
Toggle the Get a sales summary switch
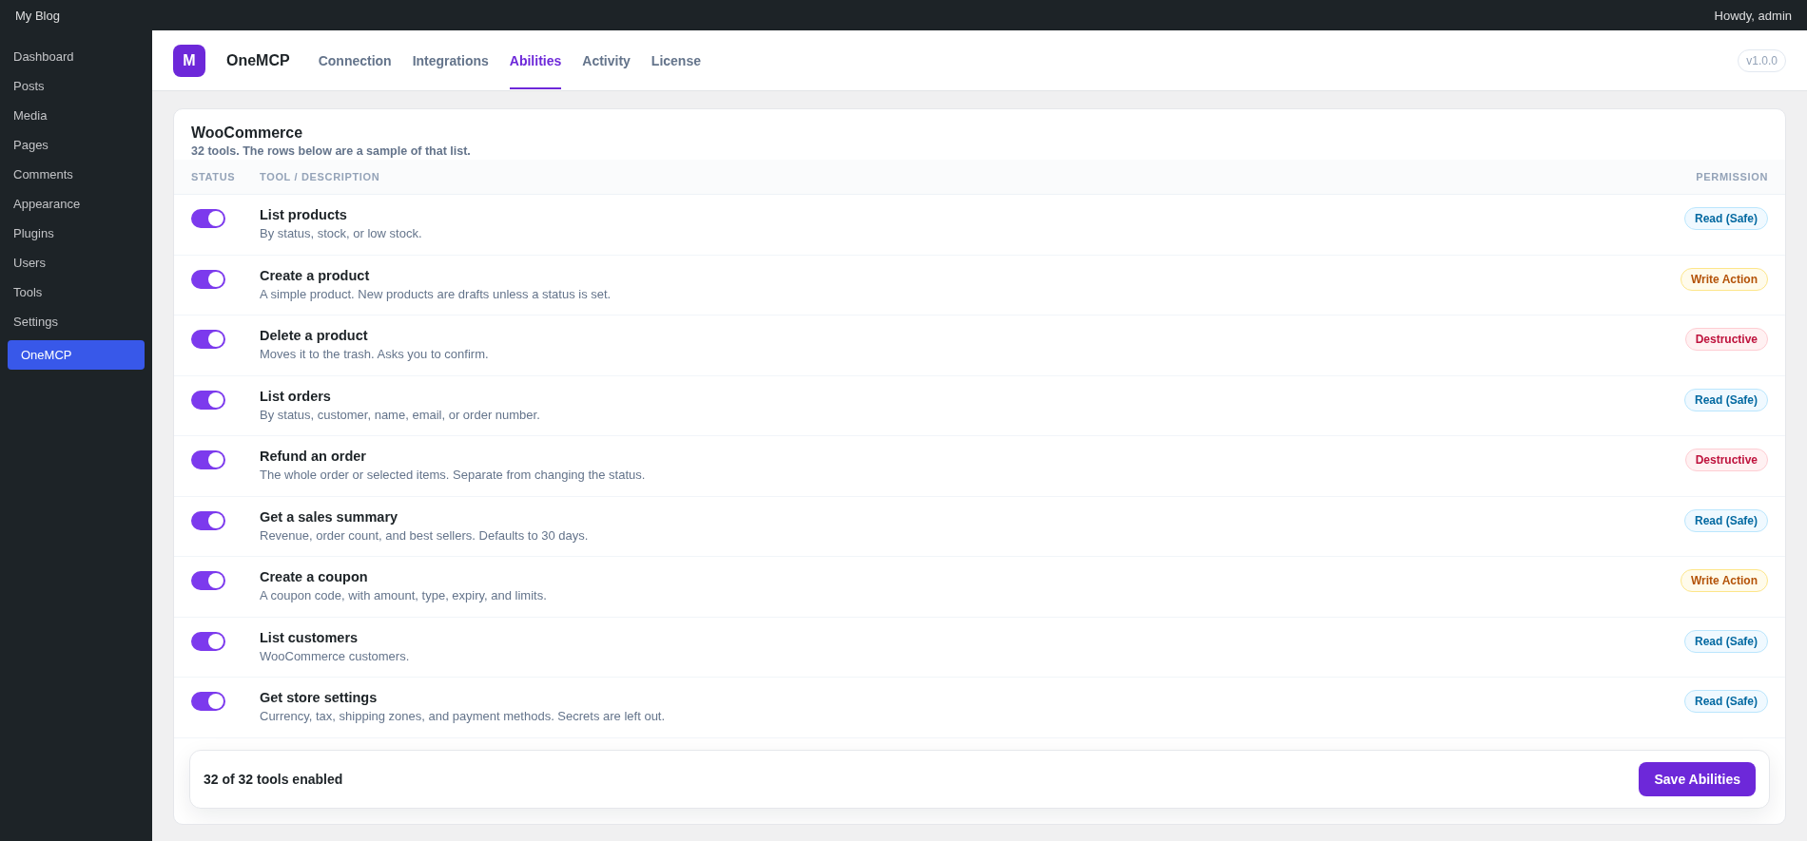pyautogui.click(x=208, y=521)
